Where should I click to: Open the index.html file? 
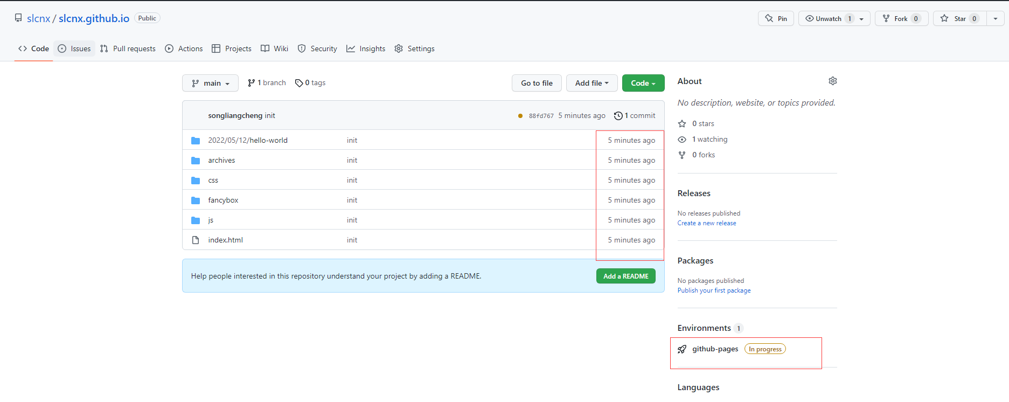point(226,240)
